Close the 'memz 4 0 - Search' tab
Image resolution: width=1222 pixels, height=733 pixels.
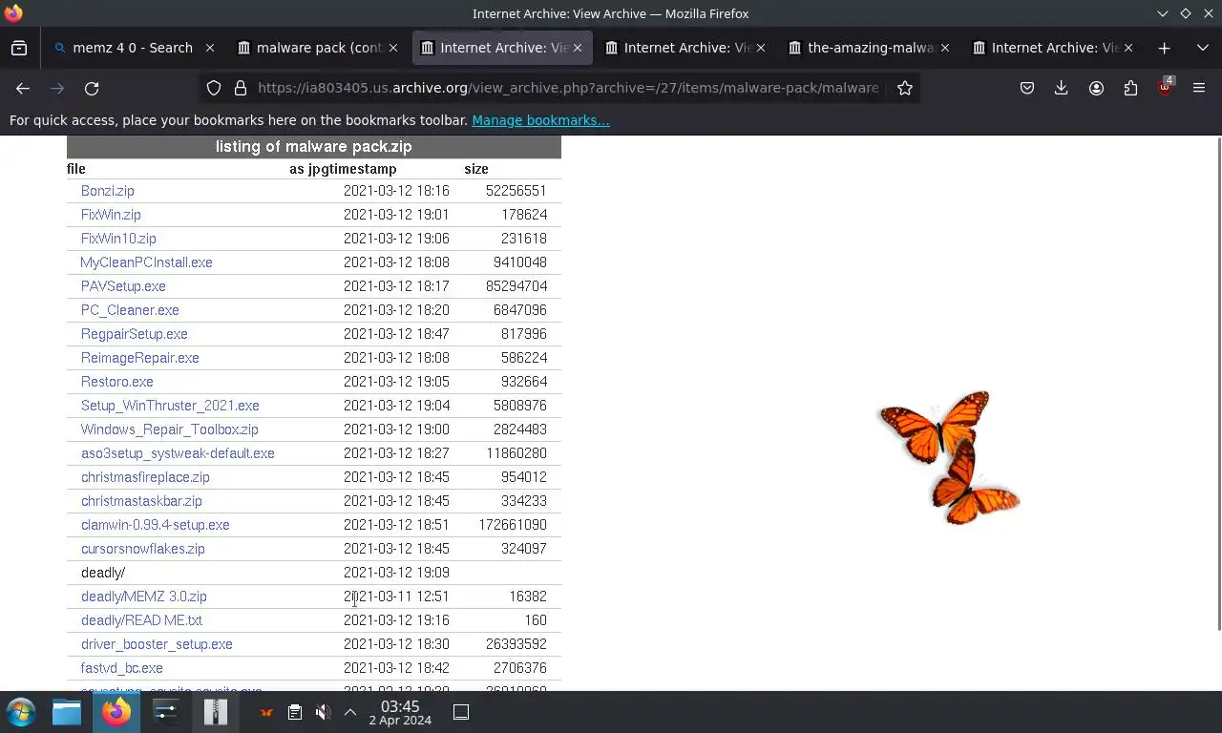pos(210,48)
